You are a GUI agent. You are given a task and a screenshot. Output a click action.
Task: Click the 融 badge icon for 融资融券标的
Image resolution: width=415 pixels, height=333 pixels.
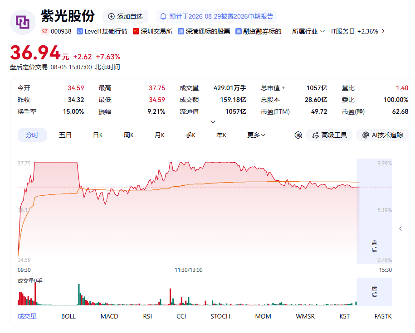coord(239,31)
